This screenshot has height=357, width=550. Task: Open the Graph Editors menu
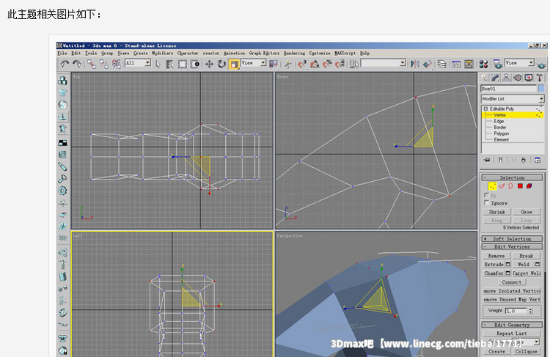(264, 54)
